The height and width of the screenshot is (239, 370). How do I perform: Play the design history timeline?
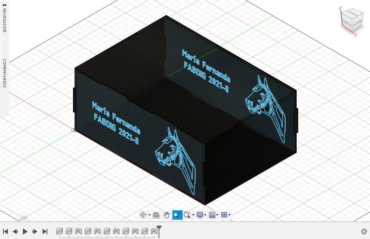click(25, 232)
